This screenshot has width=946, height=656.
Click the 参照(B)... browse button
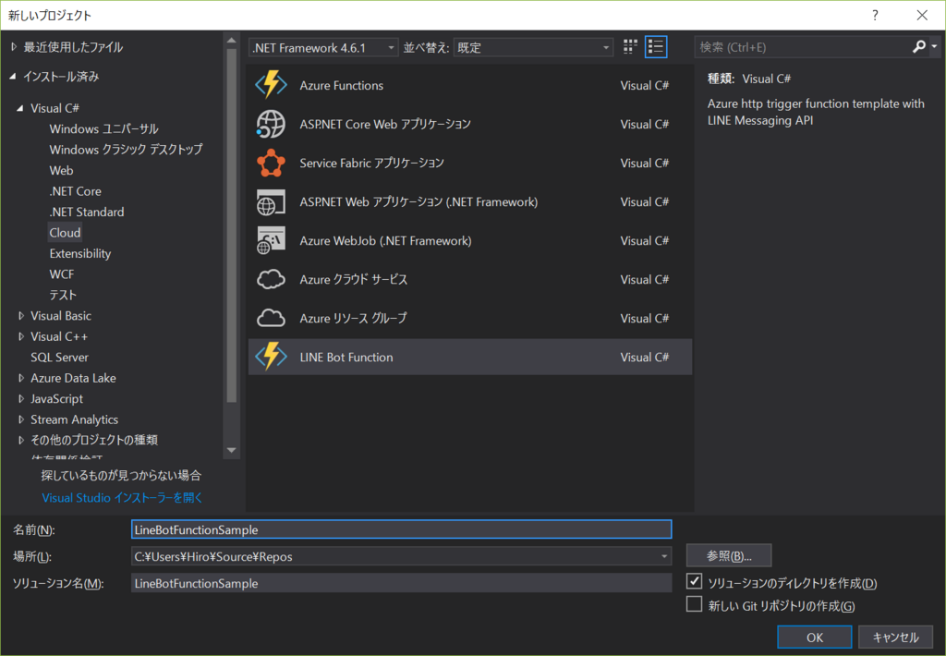729,556
